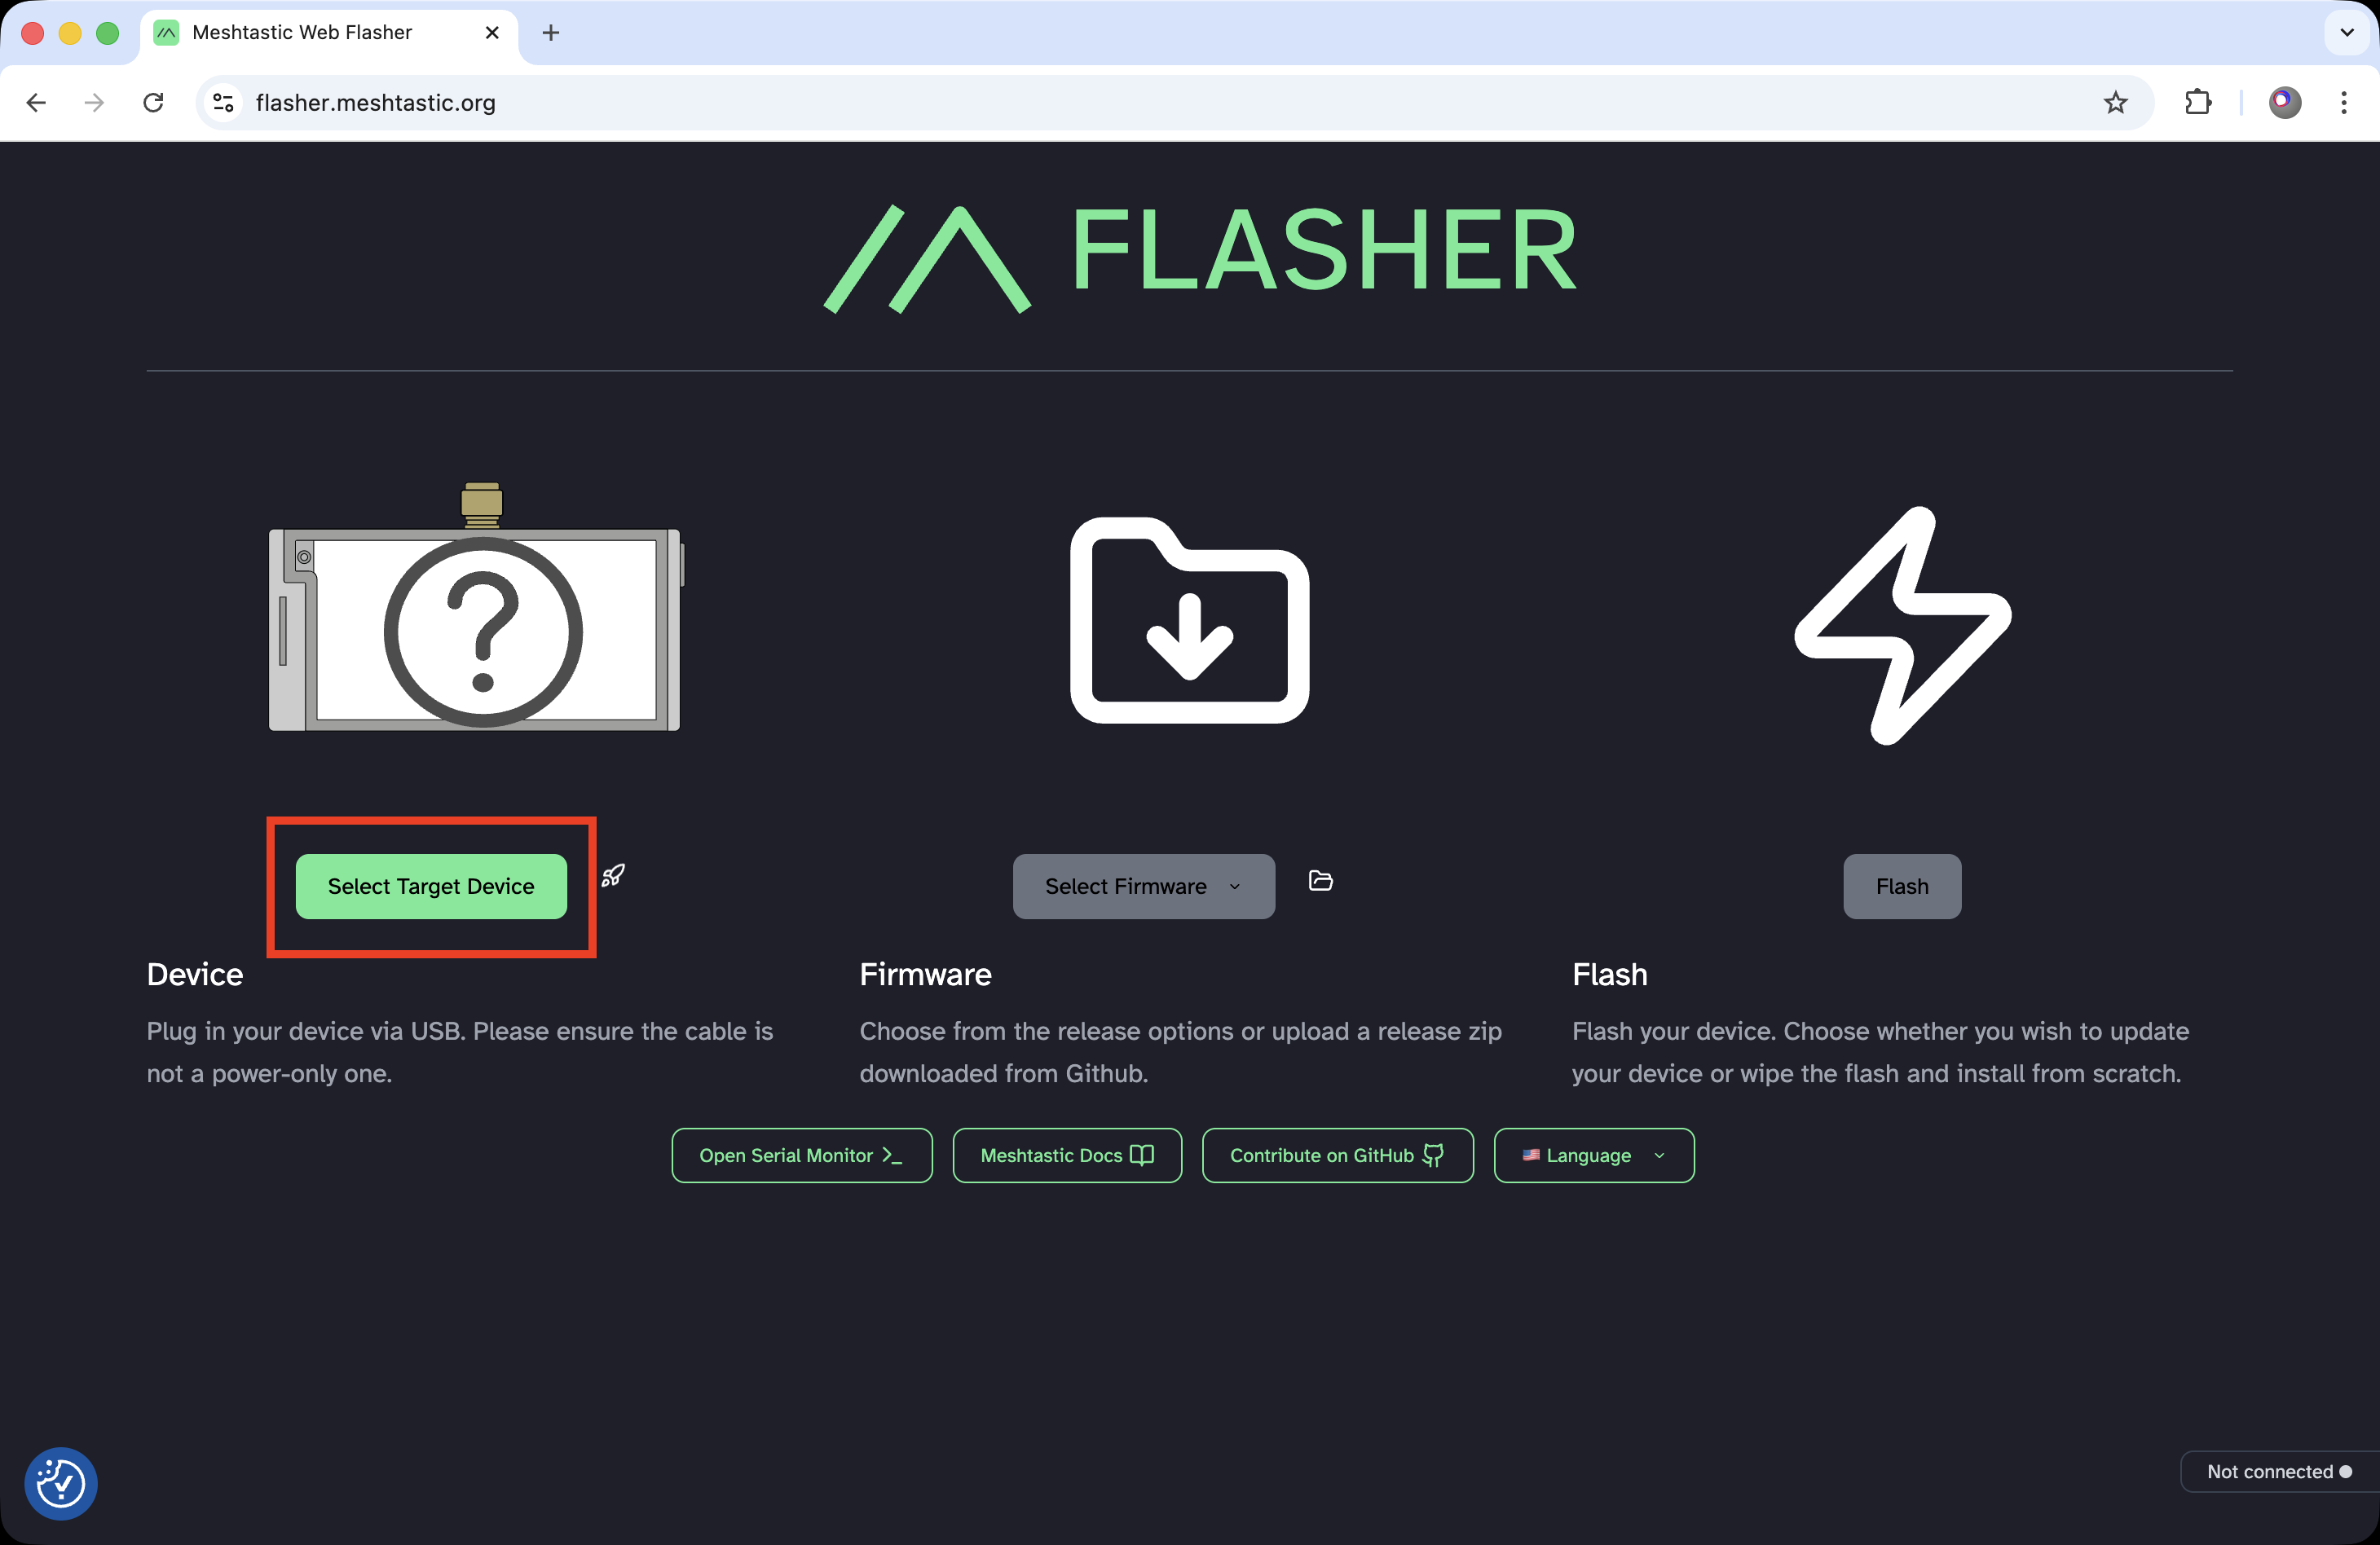The width and height of the screenshot is (2380, 1545).
Task: Click the open-folder upload firmware icon
Action: (1320, 880)
